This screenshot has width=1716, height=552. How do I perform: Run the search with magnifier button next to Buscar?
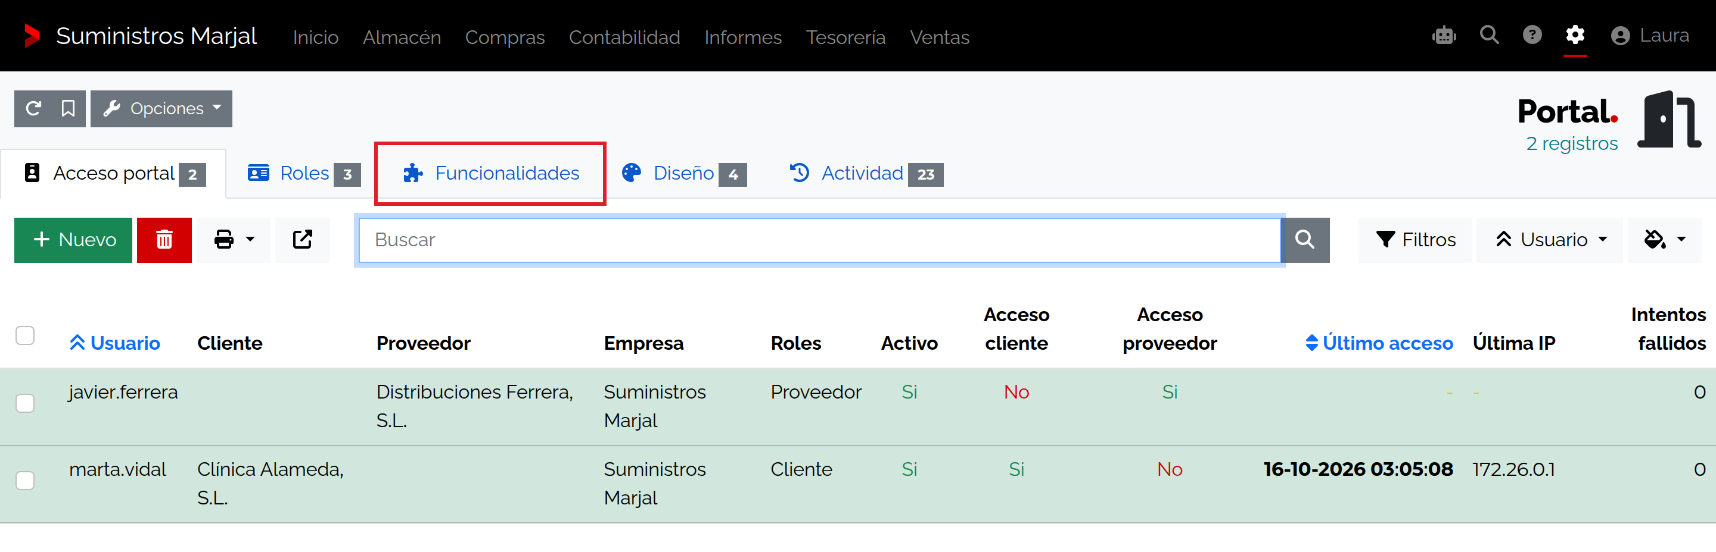coord(1305,240)
